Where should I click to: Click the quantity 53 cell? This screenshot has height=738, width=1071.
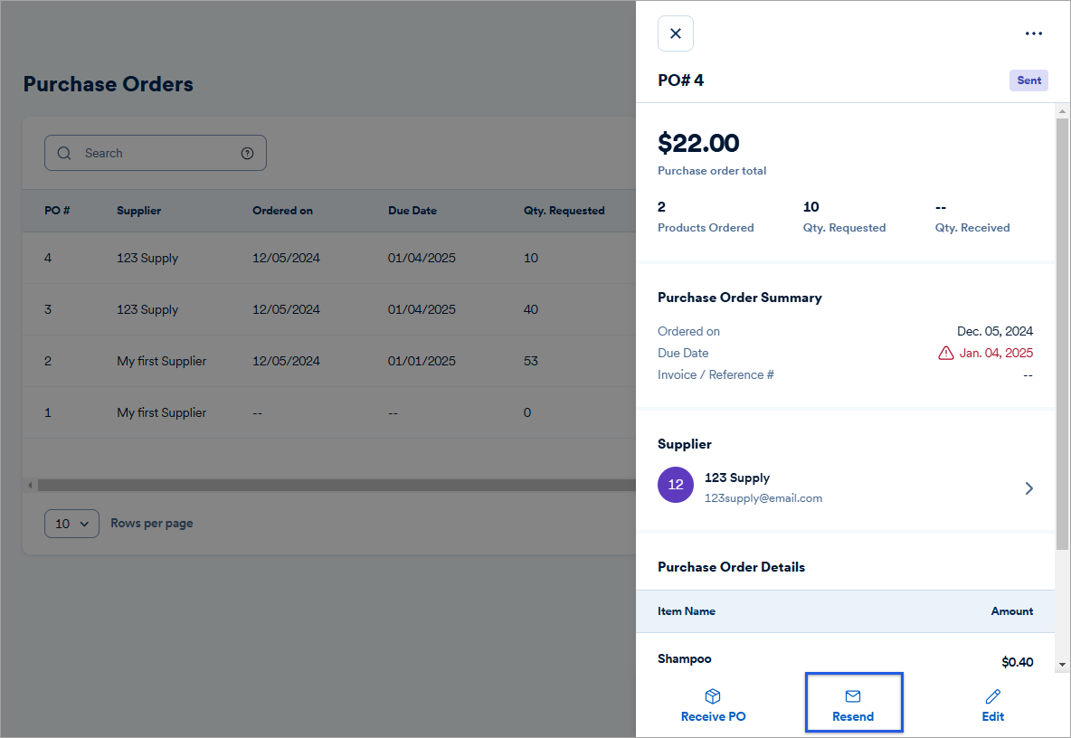pyautogui.click(x=531, y=361)
